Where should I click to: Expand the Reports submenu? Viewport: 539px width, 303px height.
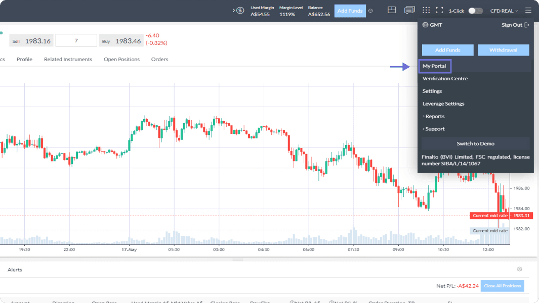(433, 116)
